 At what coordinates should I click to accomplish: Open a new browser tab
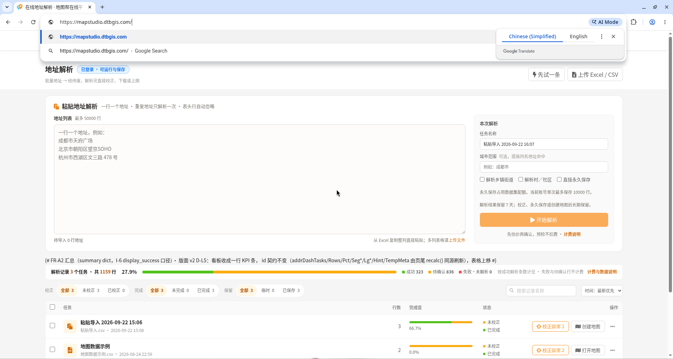102,7
